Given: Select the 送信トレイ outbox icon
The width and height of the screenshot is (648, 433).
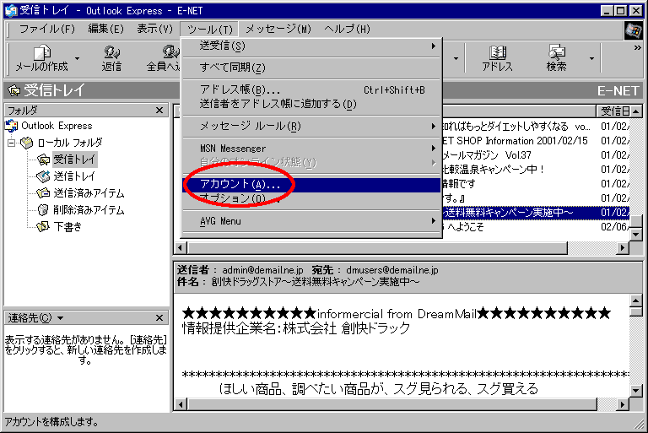Looking at the screenshot, I should 43,176.
